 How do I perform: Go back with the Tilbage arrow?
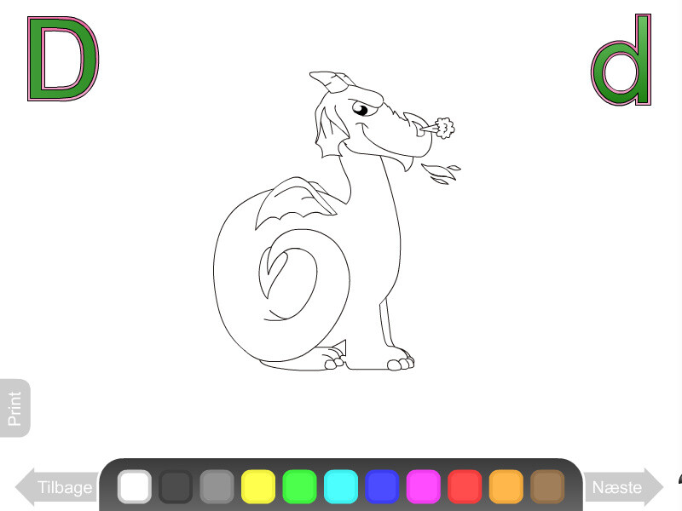click(56, 487)
